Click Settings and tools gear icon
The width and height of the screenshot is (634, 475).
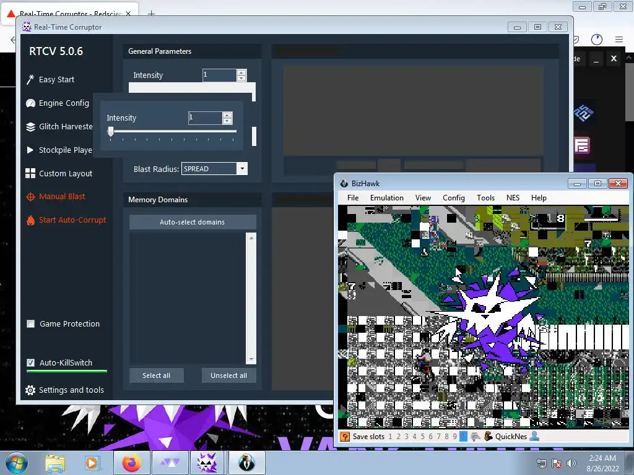[30, 390]
